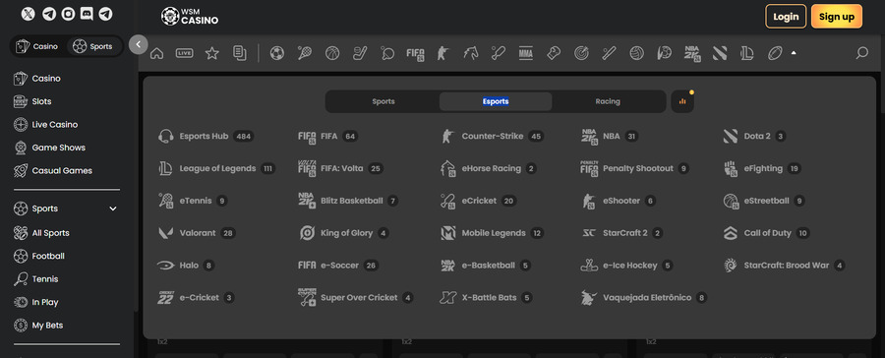Select the Darts target icon in toolbar
885x358 pixels.
pos(581,53)
